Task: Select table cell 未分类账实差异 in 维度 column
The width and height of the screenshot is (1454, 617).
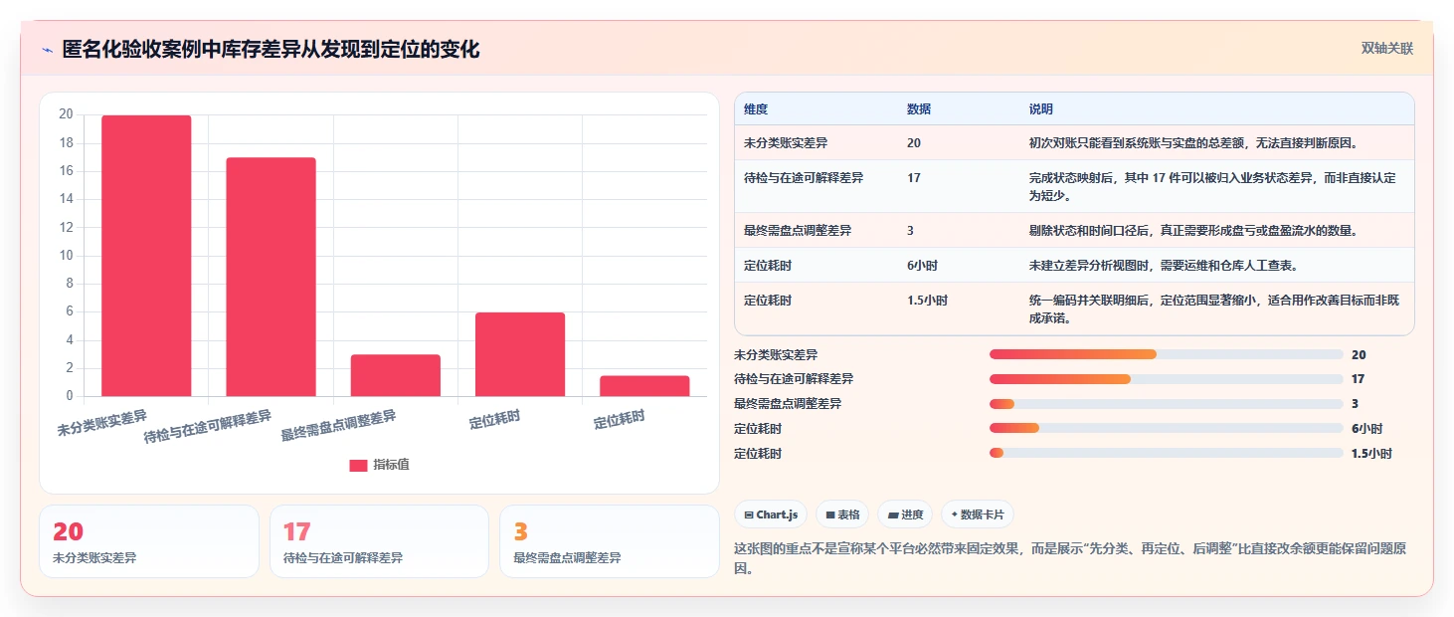Action: coord(786,143)
